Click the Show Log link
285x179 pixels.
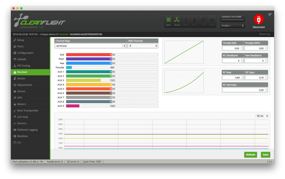pyautogui.click(x=264, y=34)
